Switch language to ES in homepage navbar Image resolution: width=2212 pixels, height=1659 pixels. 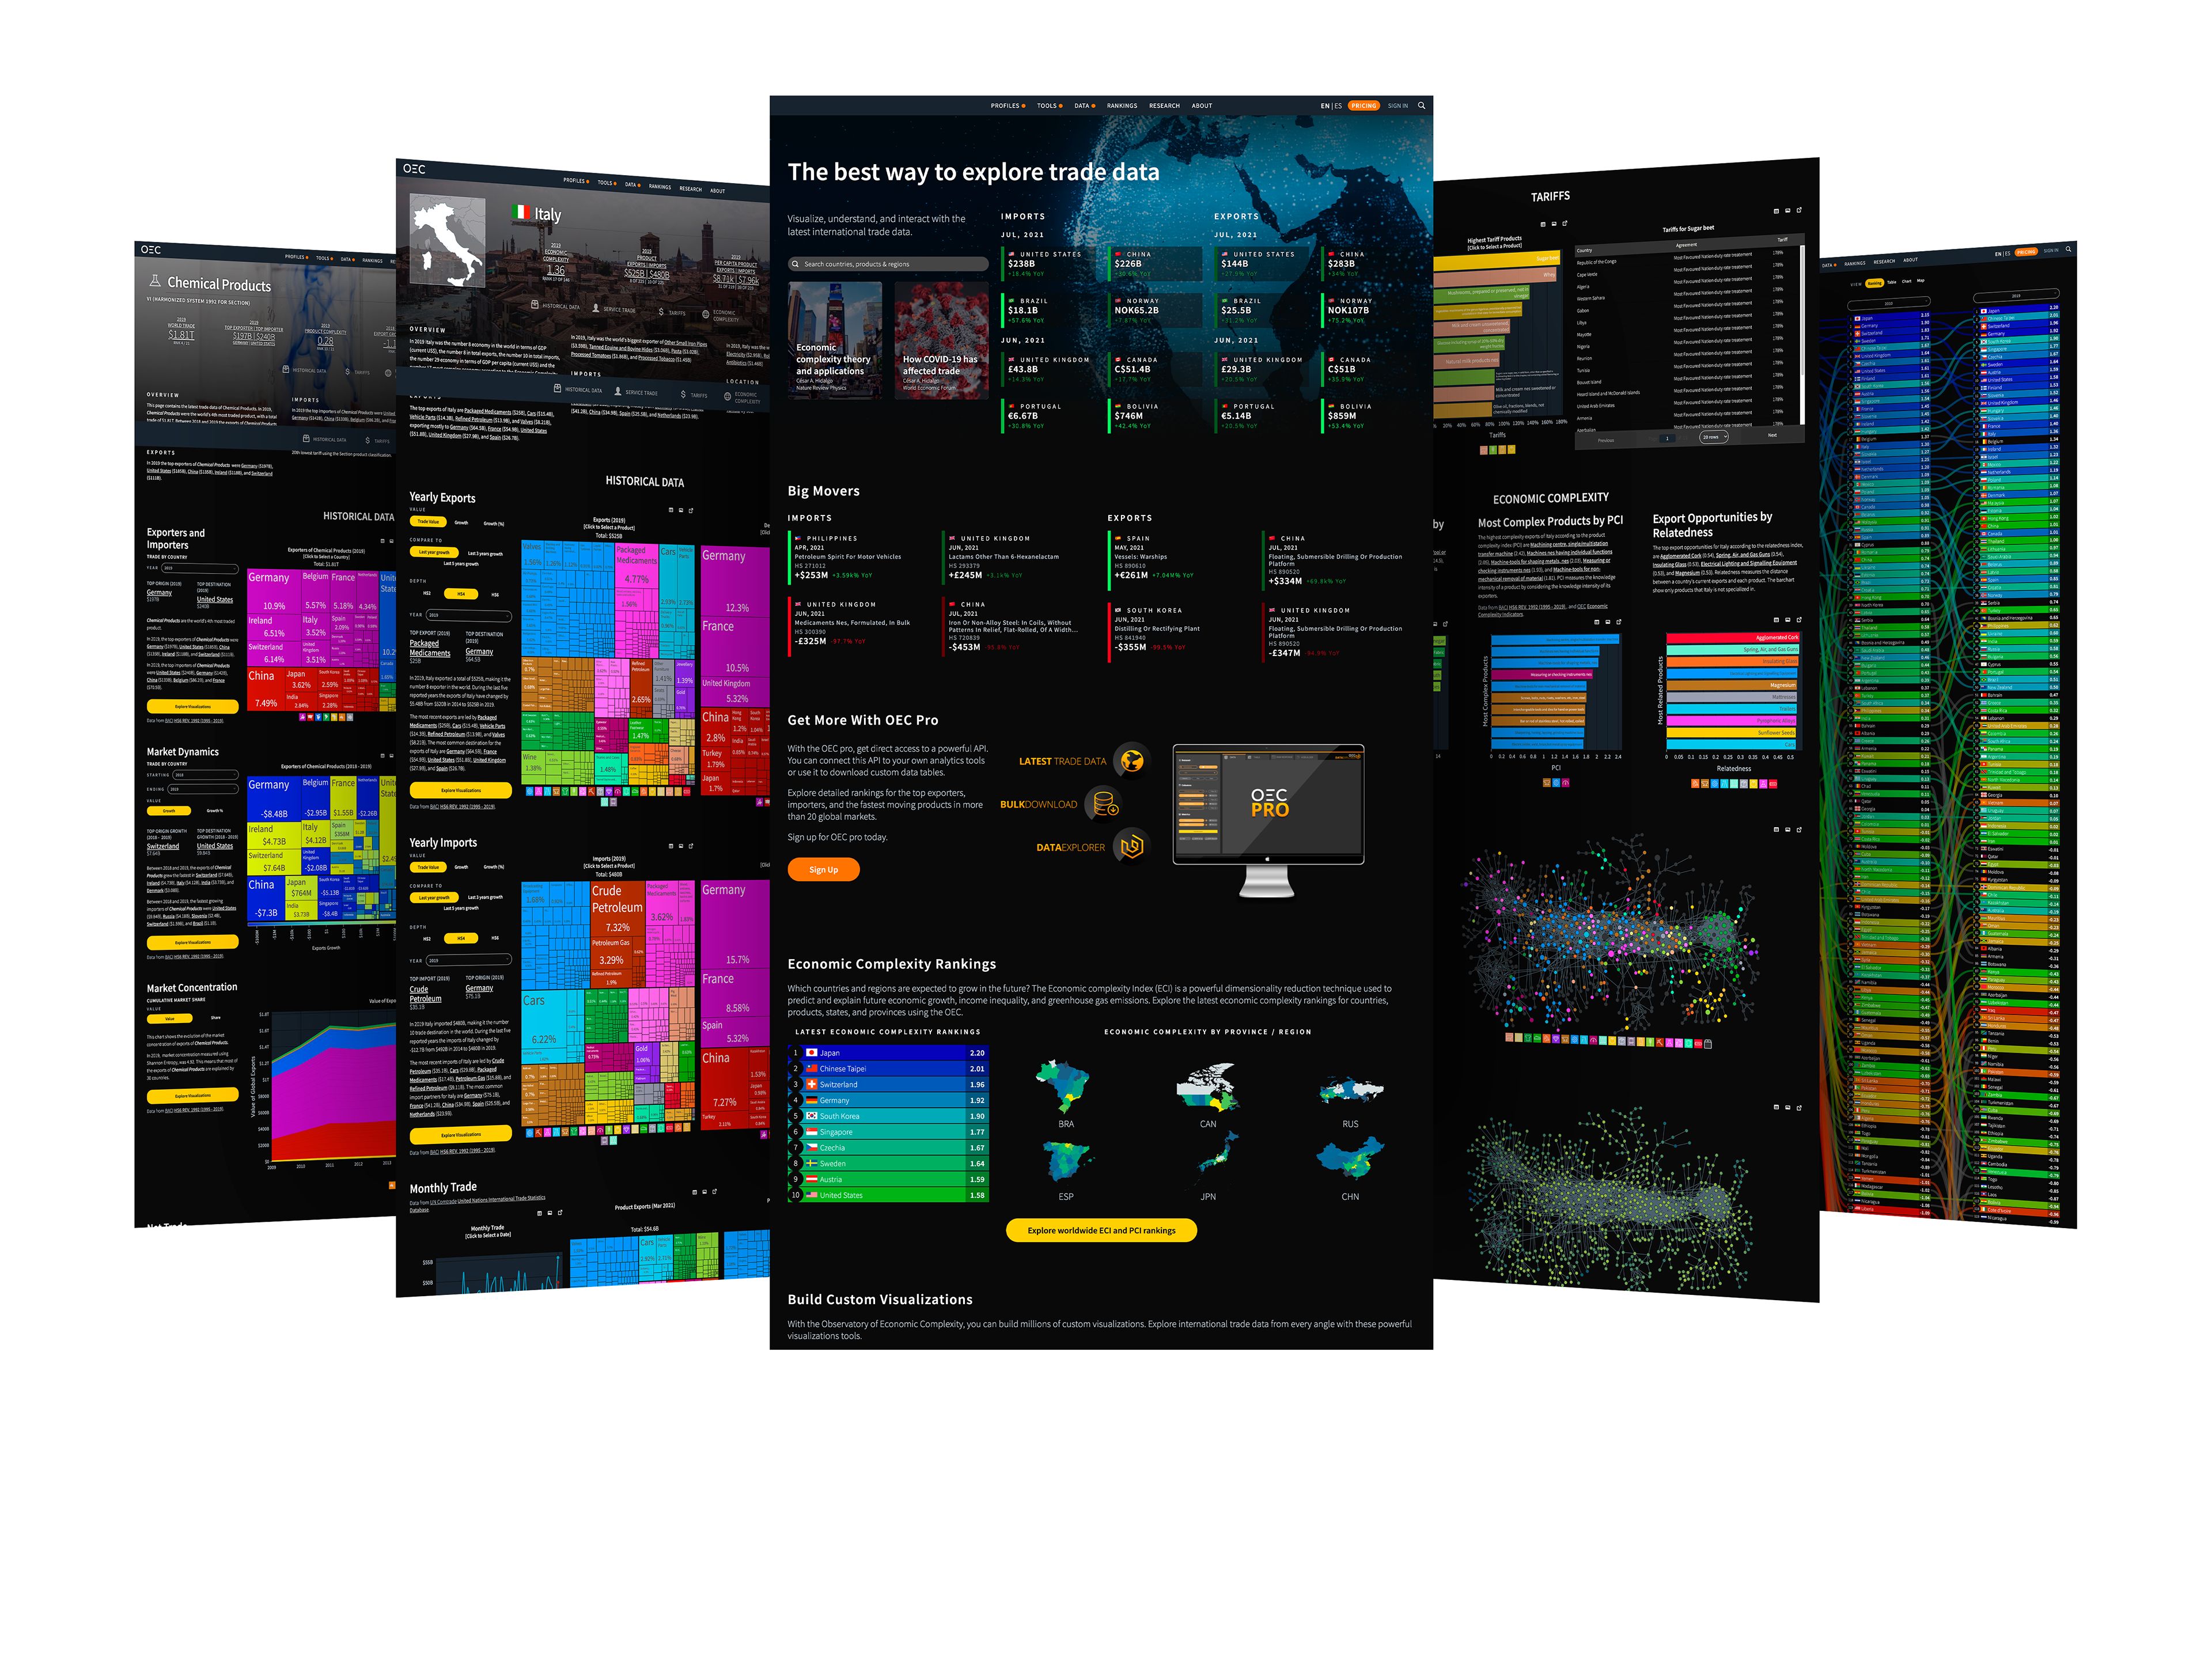coord(1338,106)
